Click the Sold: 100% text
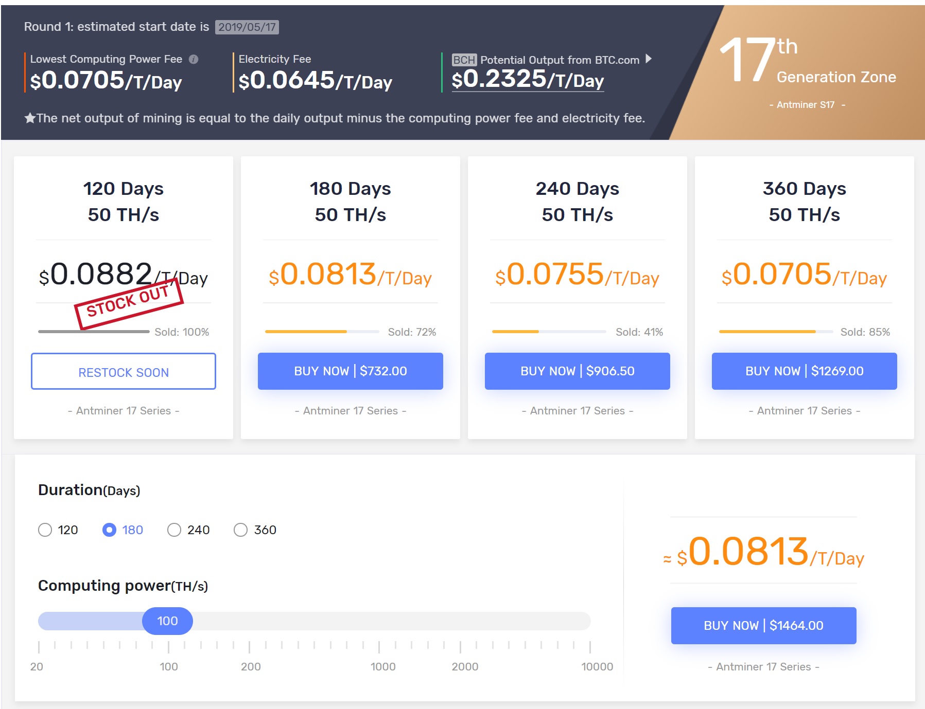The height and width of the screenshot is (709, 925). [182, 332]
